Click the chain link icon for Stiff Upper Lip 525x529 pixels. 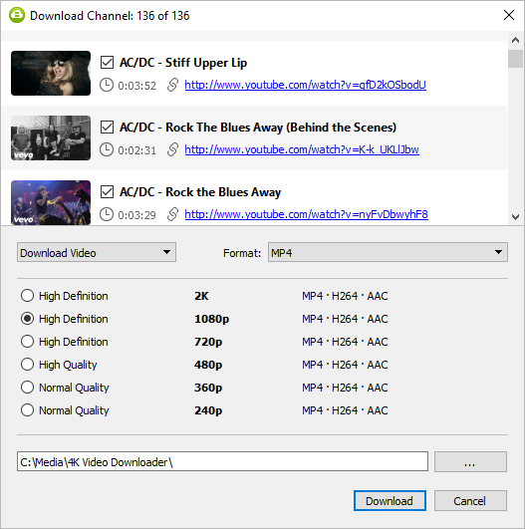coord(172,85)
